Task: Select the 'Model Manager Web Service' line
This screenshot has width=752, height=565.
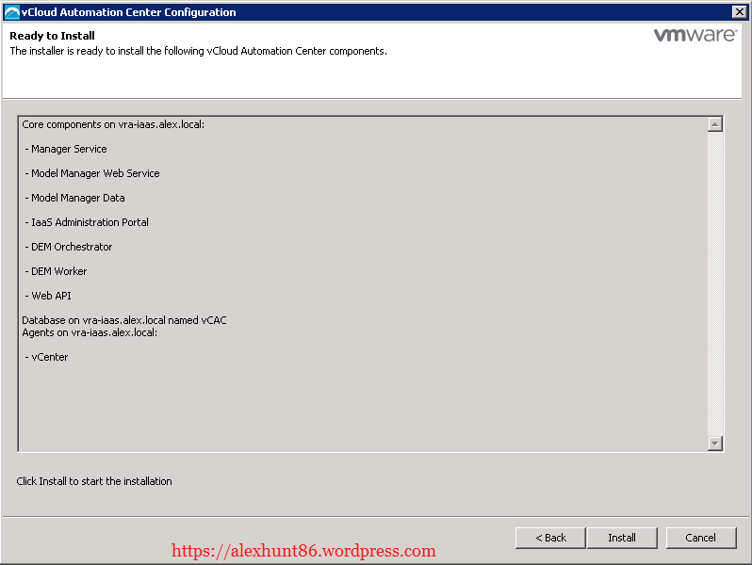Action: pyautogui.click(x=92, y=173)
